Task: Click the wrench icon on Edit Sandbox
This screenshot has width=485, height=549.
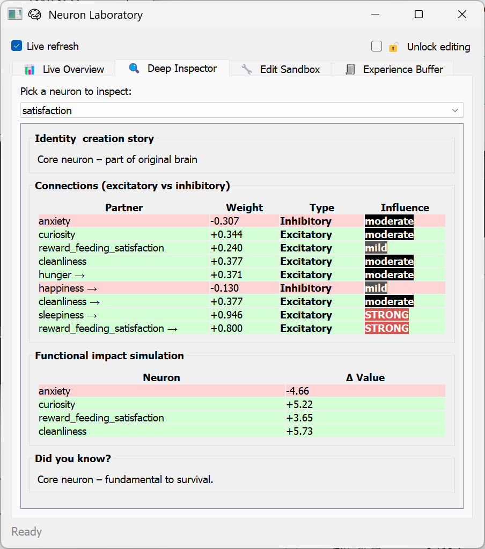Action: [x=247, y=69]
